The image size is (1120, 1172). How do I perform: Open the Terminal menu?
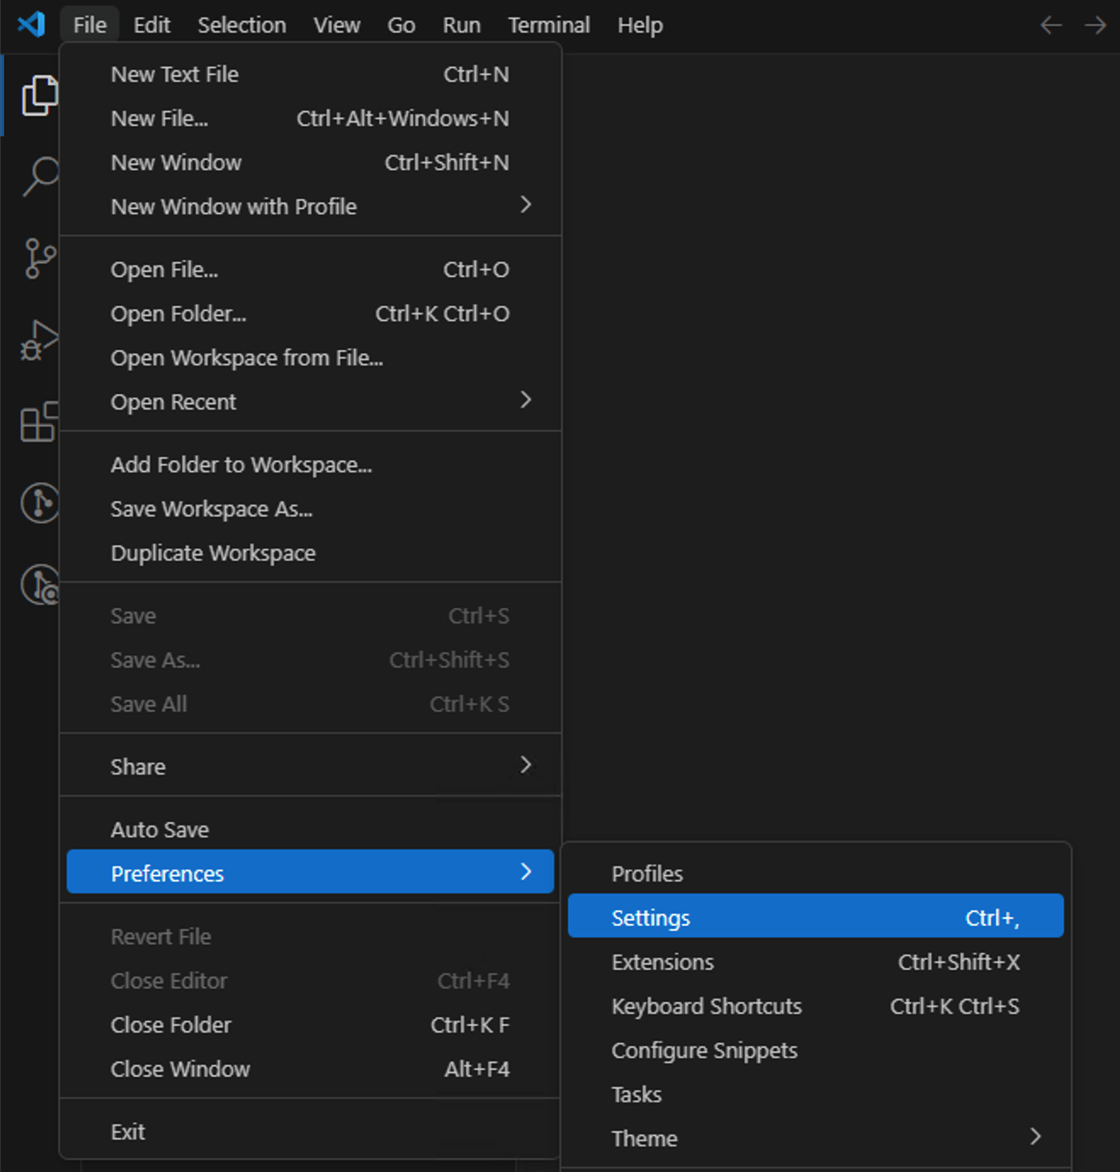coord(549,25)
